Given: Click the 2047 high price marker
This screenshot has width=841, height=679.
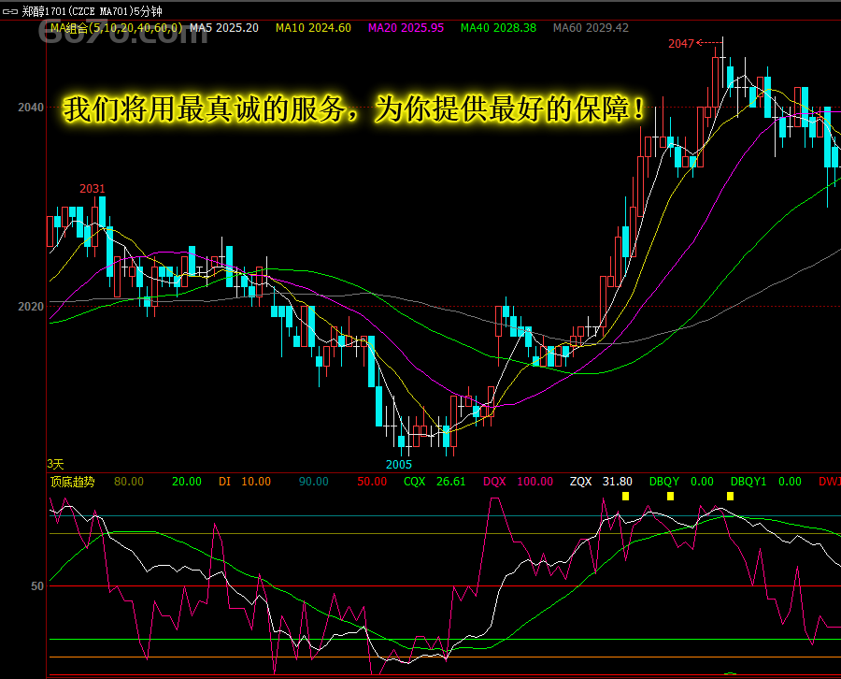Looking at the screenshot, I should 681,44.
